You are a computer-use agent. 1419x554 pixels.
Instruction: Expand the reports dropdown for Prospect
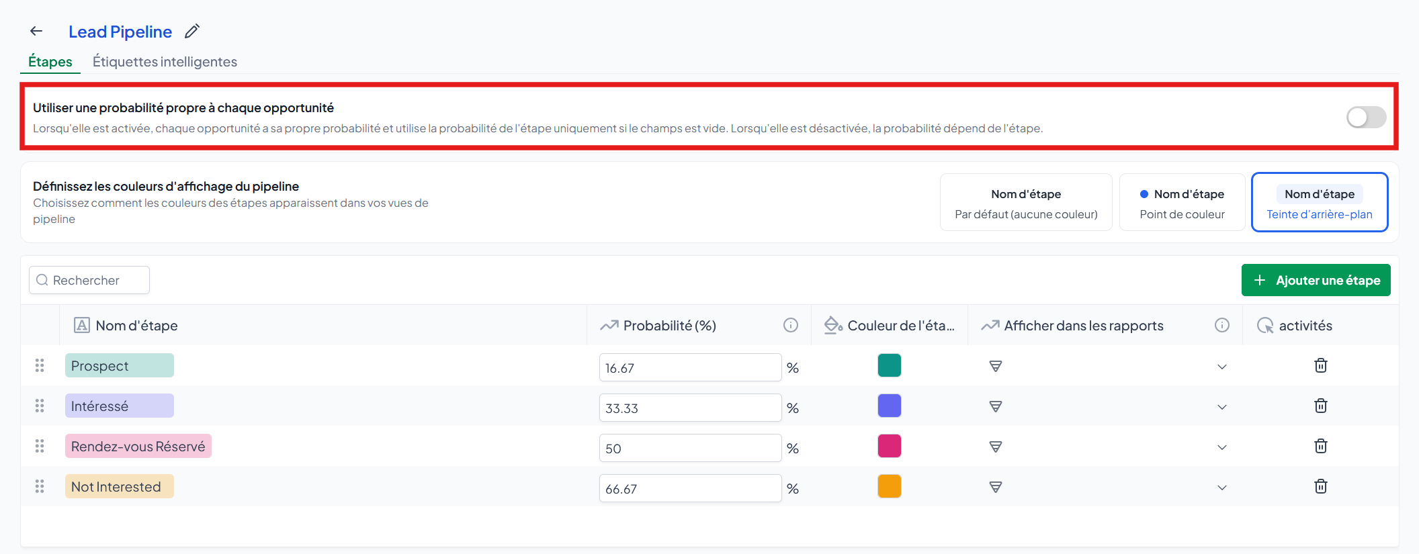(x=1222, y=367)
